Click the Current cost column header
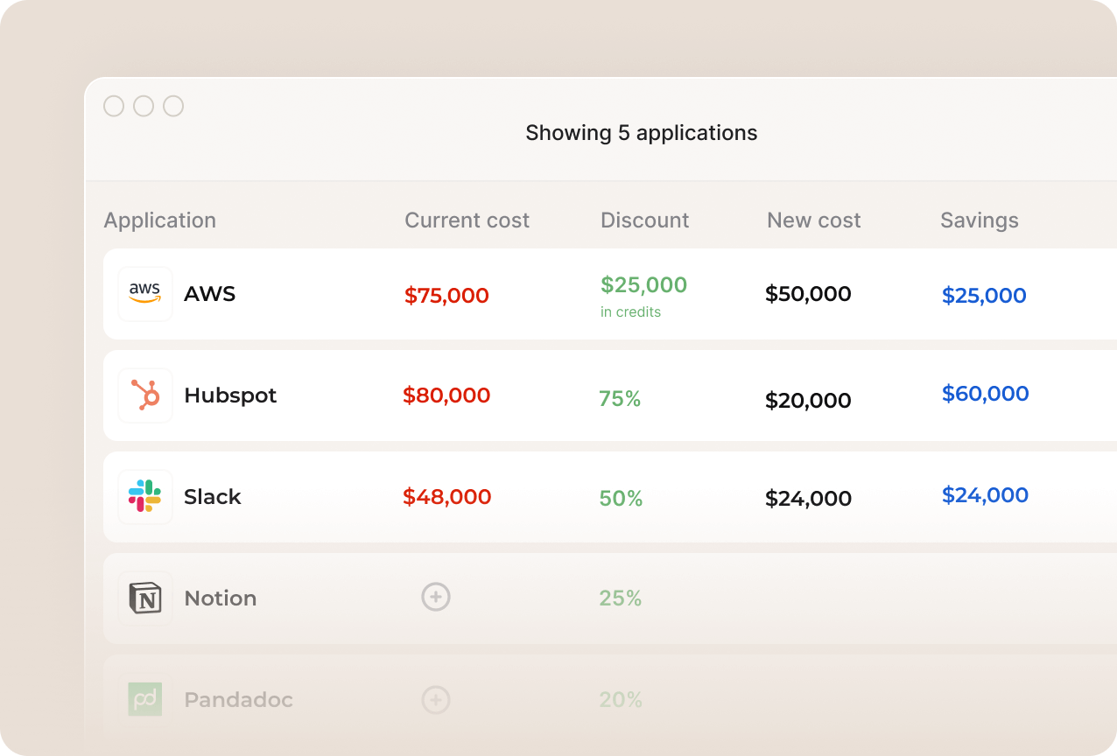1117x756 pixels. pyautogui.click(x=467, y=220)
